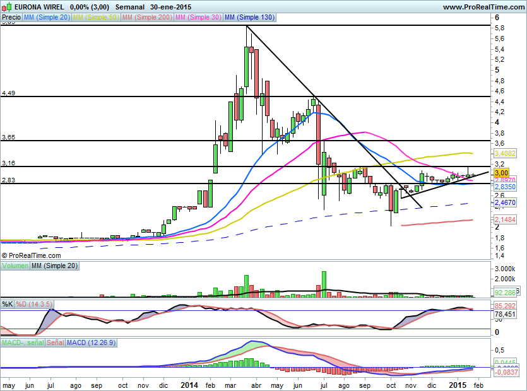Click the tallest volume bar of July 2014
Viewport: 527px width, 391px height.
coord(324,284)
